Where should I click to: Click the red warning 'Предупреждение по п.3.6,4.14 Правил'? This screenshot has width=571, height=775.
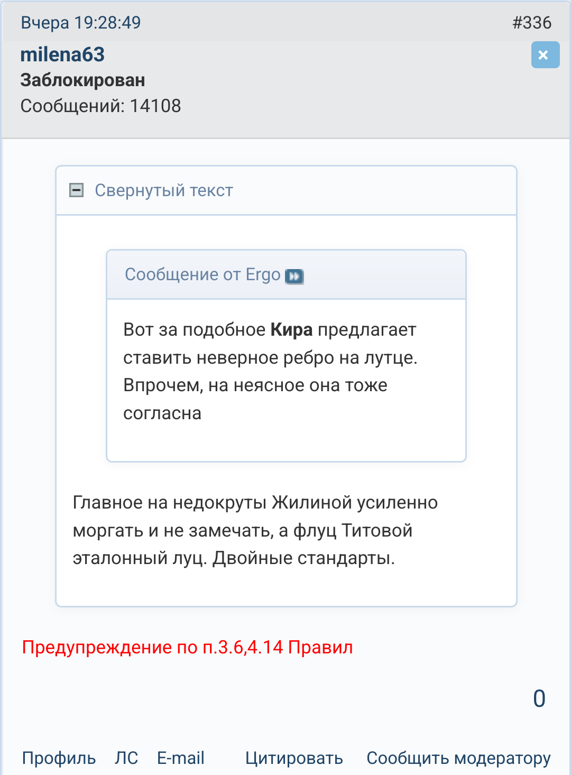pyautogui.click(x=187, y=647)
